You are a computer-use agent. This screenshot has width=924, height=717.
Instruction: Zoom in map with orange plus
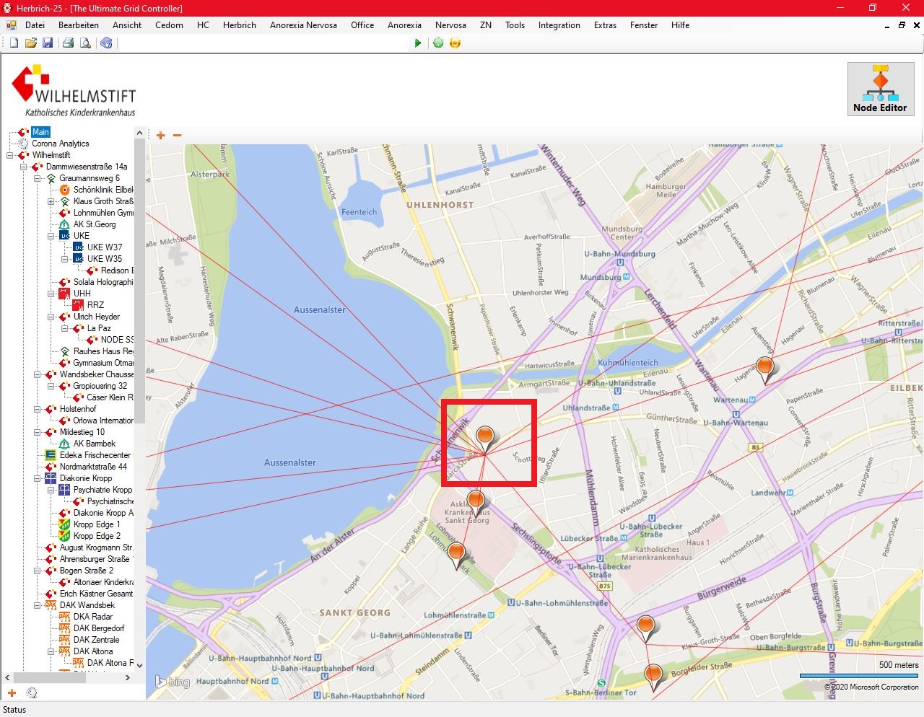[x=160, y=135]
